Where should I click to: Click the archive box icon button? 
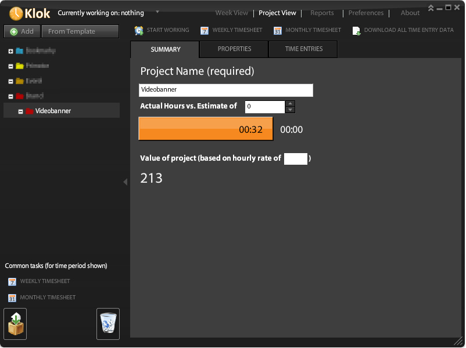(15, 324)
